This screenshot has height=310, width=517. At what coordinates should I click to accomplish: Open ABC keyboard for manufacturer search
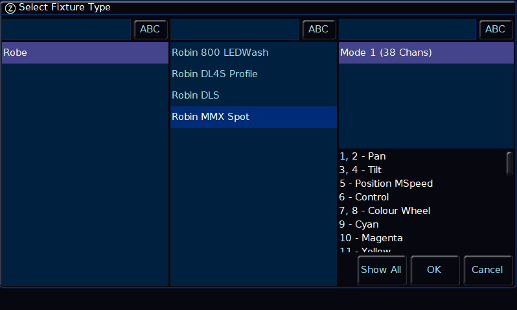(150, 29)
